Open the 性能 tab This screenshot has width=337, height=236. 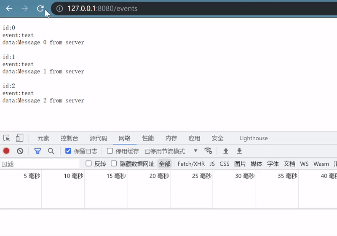(x=148, y=138)
